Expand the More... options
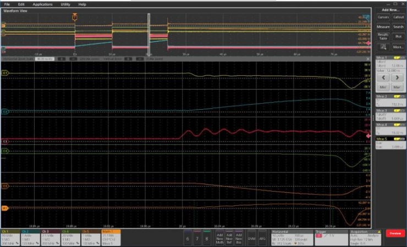This screenshot has height=247, width=407. (398, 47)
